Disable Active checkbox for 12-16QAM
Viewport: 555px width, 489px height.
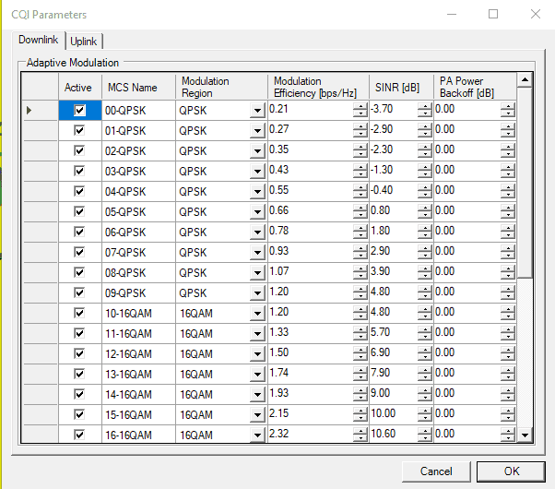[x=79, y=353]
